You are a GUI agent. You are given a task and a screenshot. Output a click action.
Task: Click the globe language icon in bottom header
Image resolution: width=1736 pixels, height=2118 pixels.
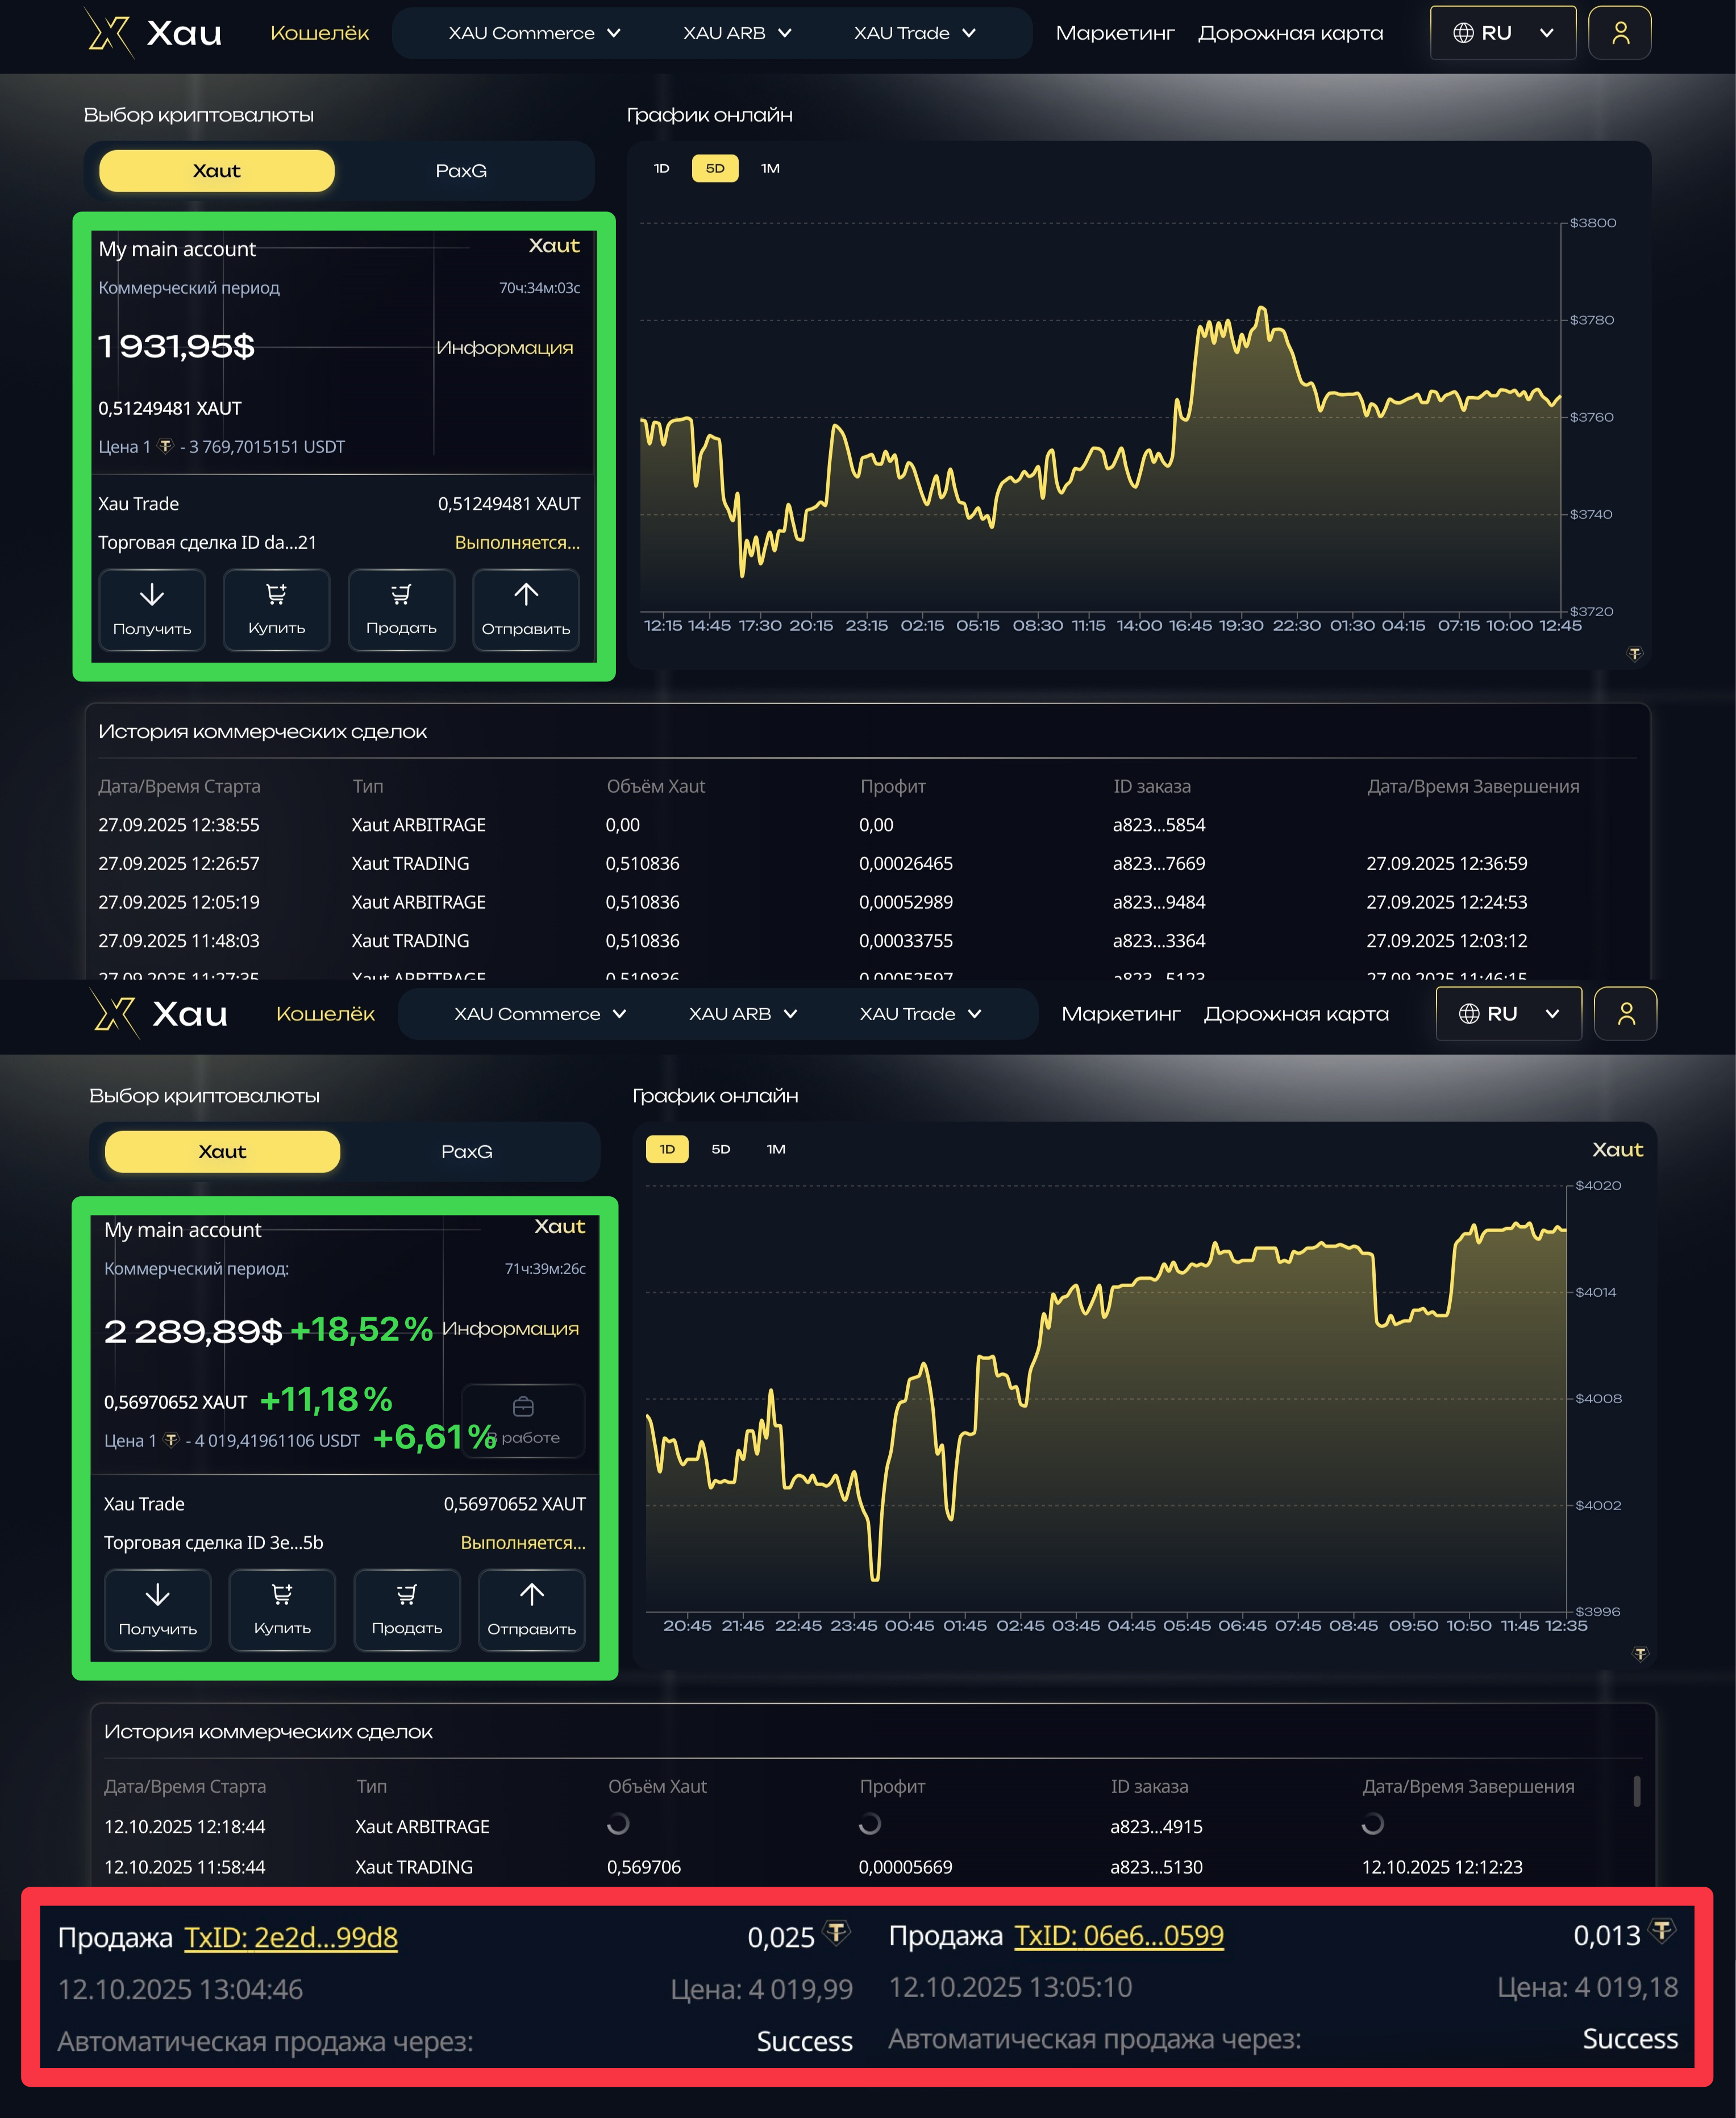coord(1469,1014)
